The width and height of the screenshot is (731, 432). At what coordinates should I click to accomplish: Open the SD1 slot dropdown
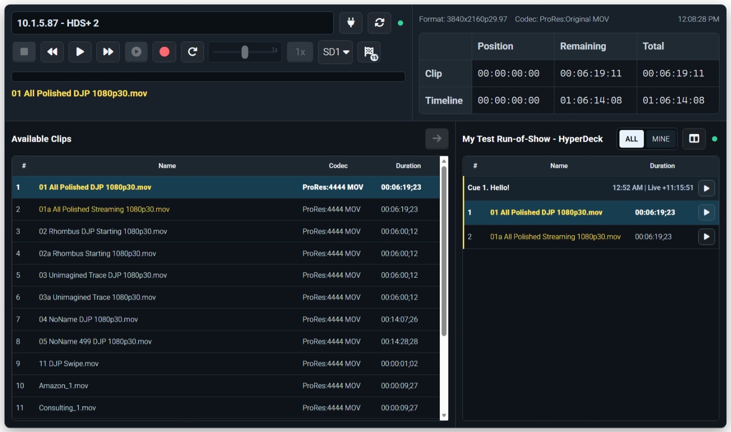335,52
